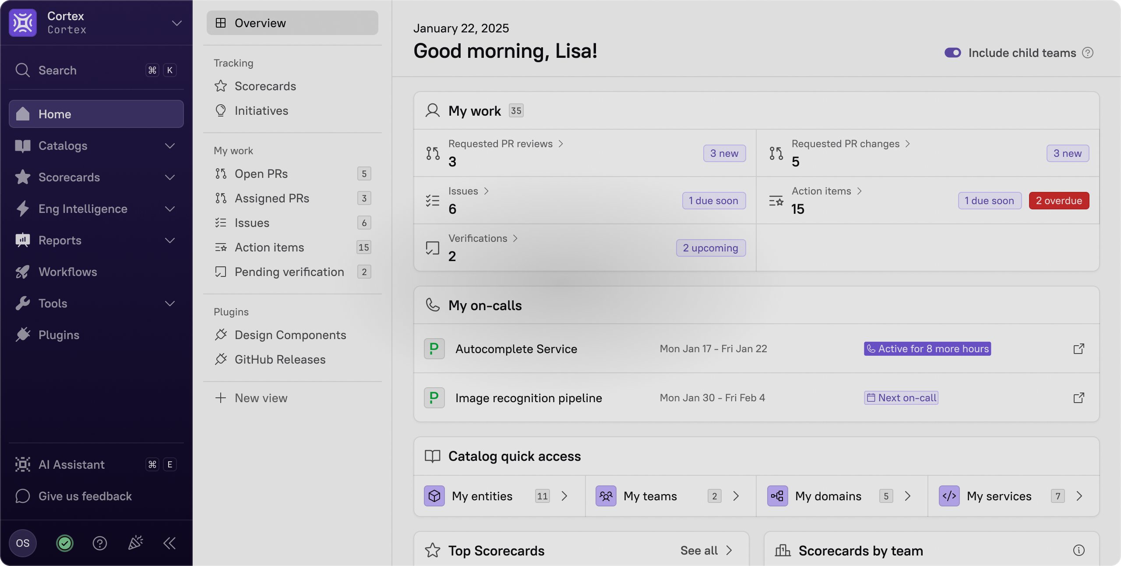Open the celebration what's new icon
The height and width of the screenshot is (566, 1121).
135,543
